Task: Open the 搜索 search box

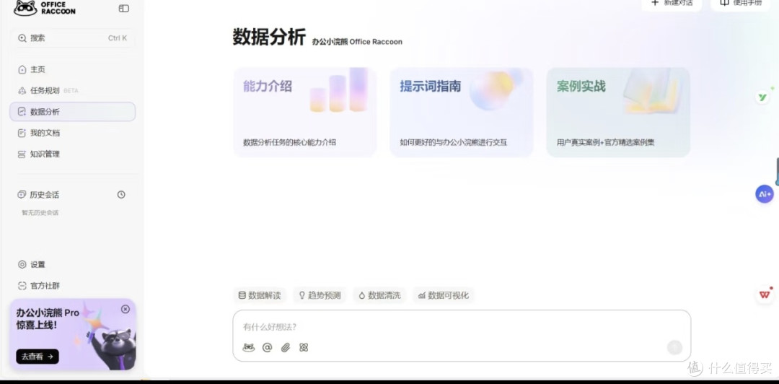Action: 73,38
